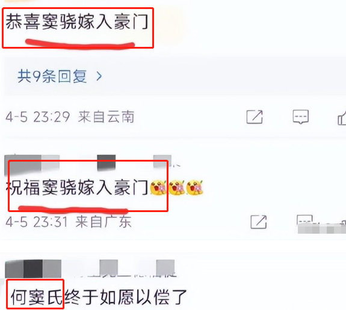Click the timestamp 4-5 23:29 来自云南
Image resolution: width=346 pixels, height=310 pixels.
point(70,117)
